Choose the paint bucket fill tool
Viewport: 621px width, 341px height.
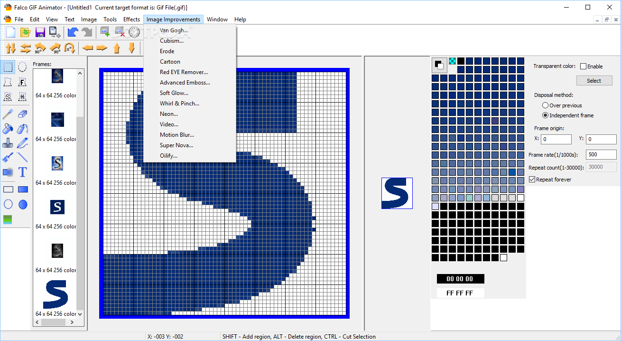coord(8,128)
